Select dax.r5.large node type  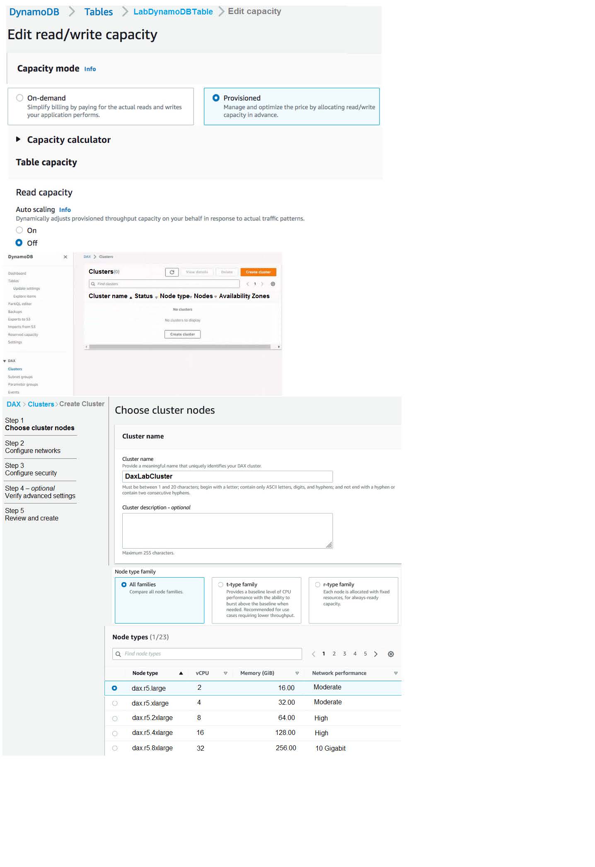click(x=115, y=688)
